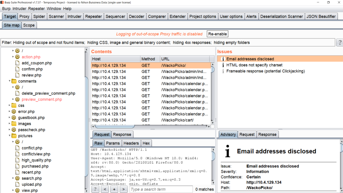
Task: Click the Re-enable button
Action: tap(218, 34)
